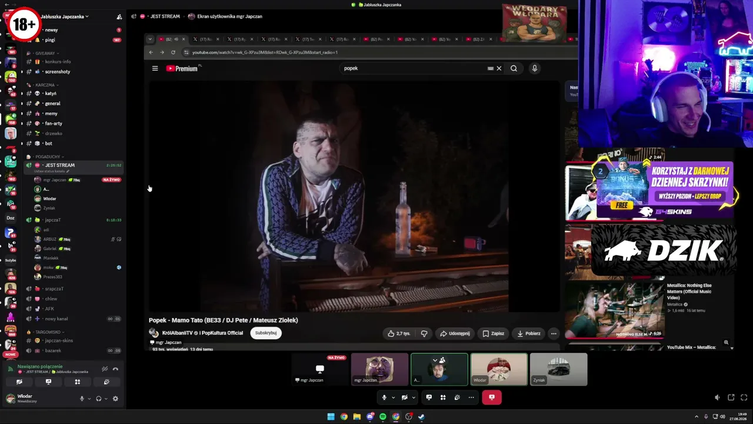
Task: Enter full screen stream view
Action: coord(744,397)
